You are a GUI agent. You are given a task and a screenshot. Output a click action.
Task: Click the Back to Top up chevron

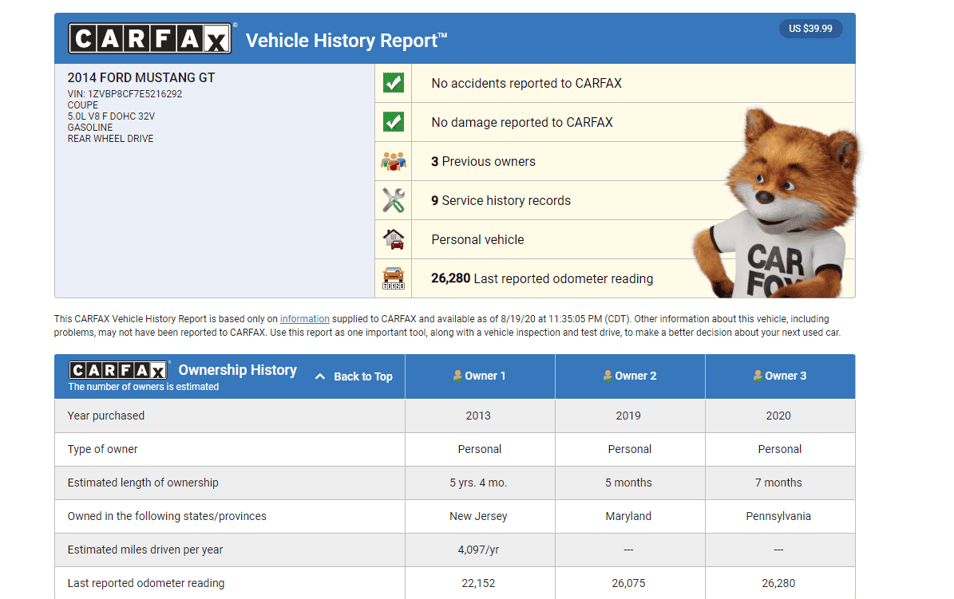pos(320,376)
